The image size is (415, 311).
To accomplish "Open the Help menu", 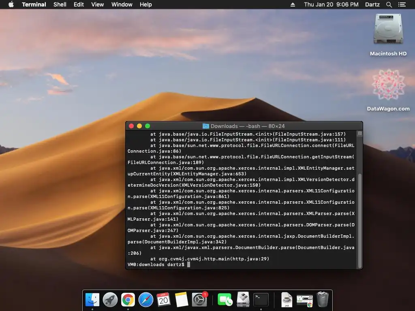I will [x=146, y=4].
